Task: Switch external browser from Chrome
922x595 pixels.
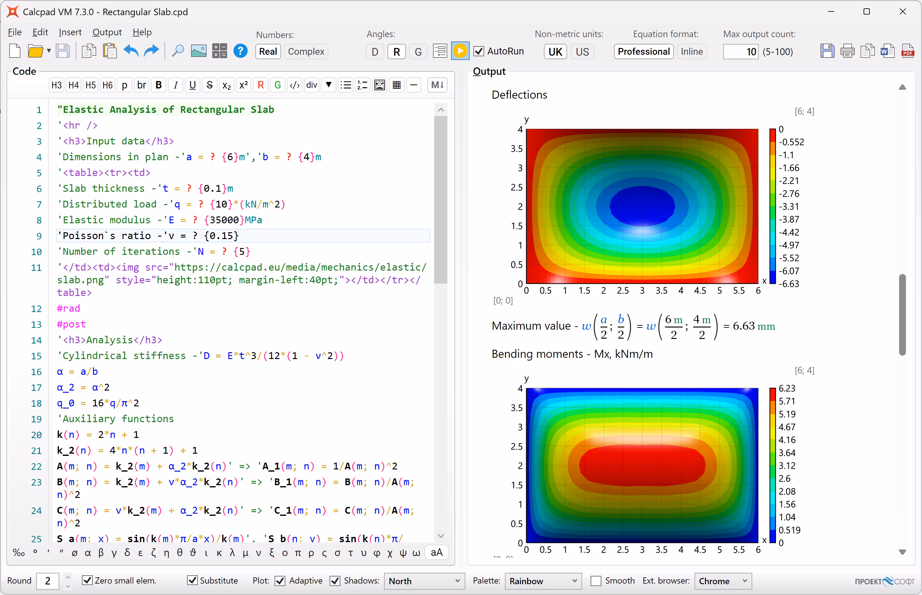Action: point(723,581)
